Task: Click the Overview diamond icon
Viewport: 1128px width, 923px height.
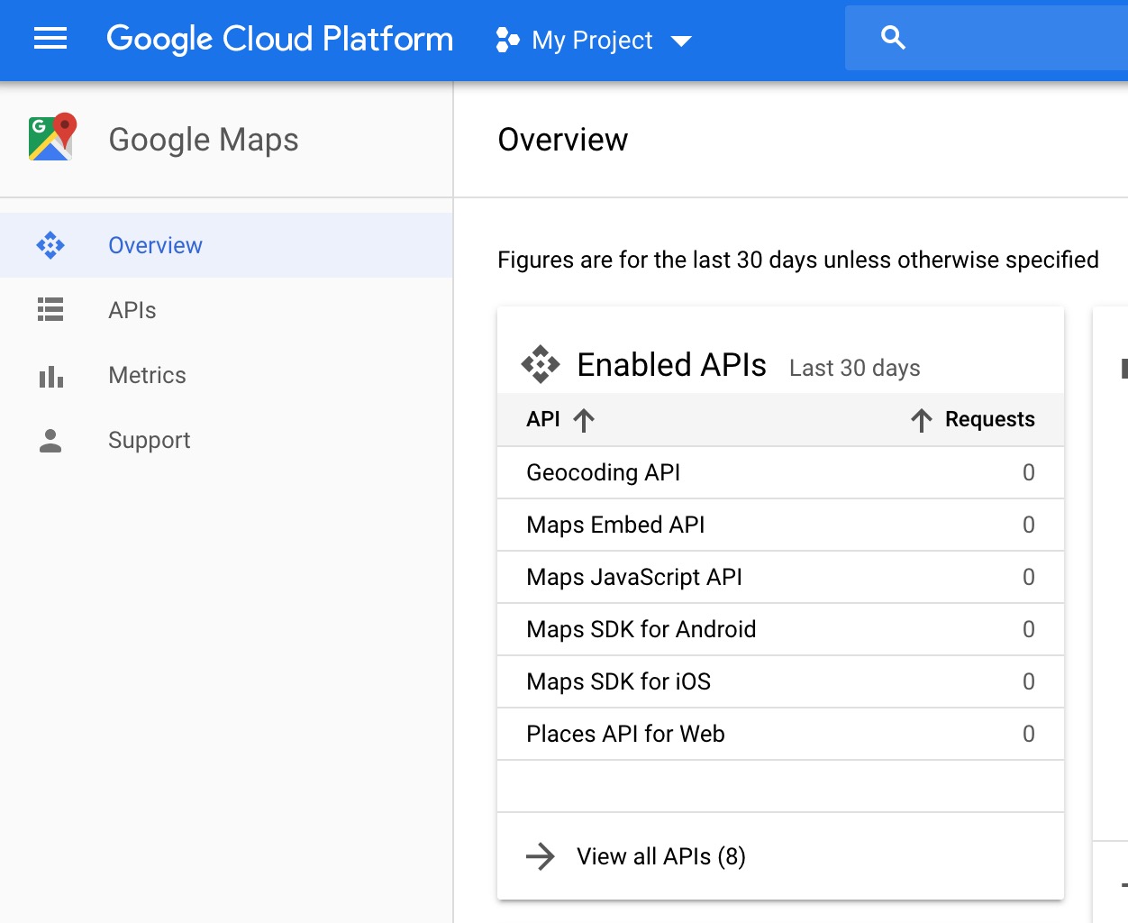Action: (50, 244)
